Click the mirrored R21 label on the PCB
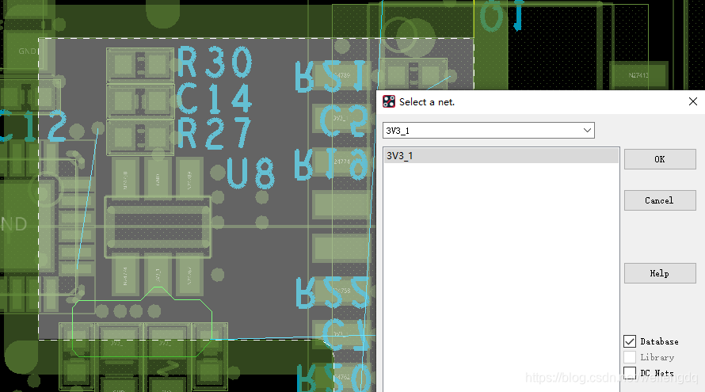The width and height of the screenshot is (705, 392). point(330,76)
